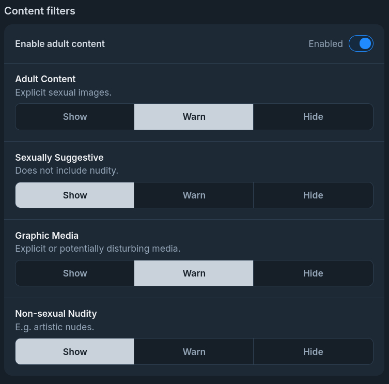Click the Content filters title
This screenshot has width=389, height=384.
[40, 11]
